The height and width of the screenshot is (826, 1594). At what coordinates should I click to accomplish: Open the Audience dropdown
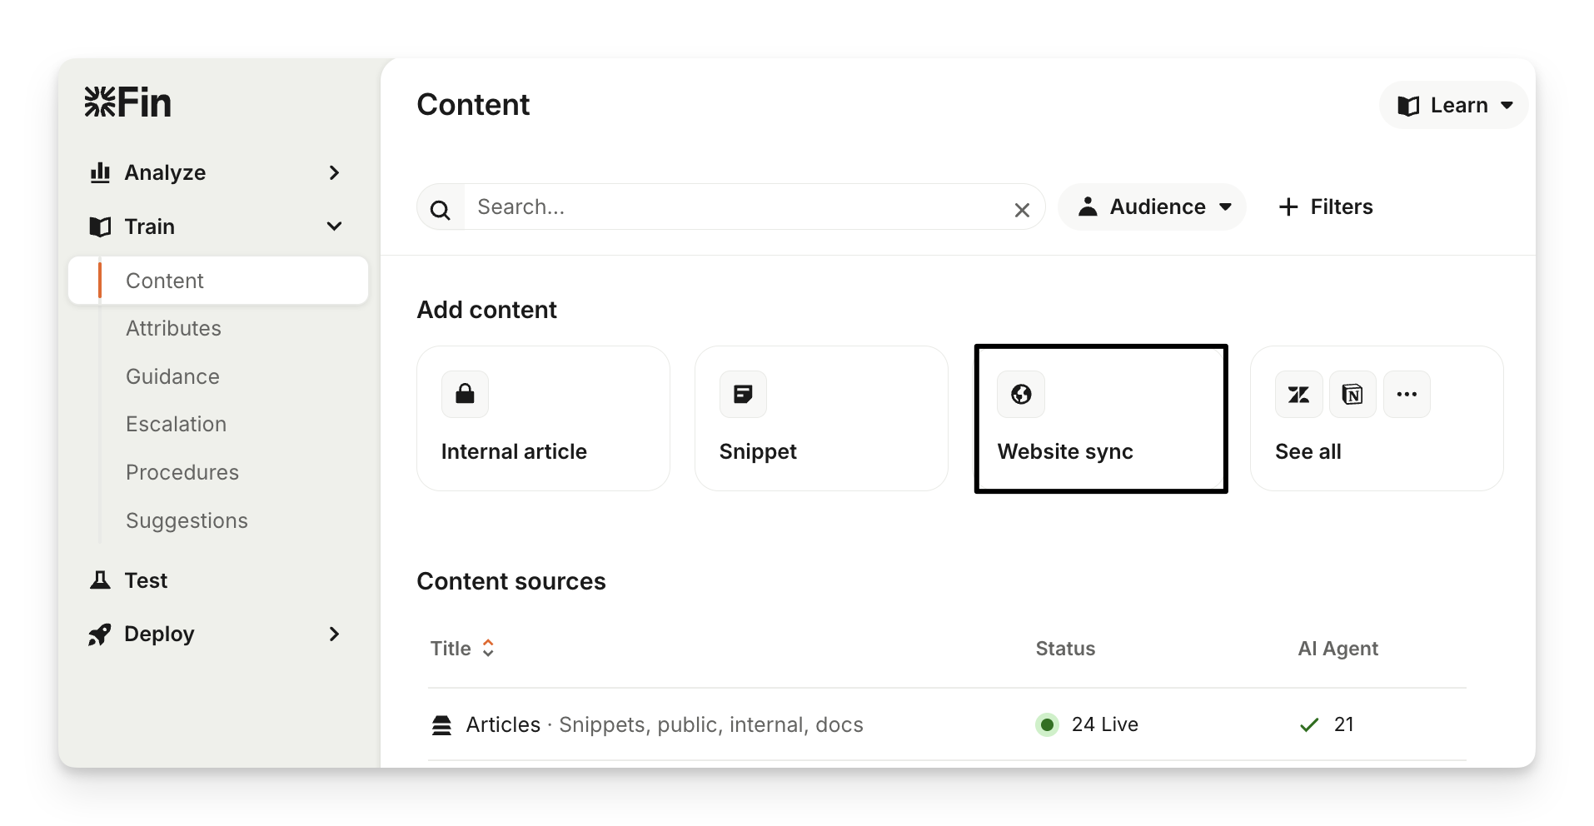(x=1153, y=207)
